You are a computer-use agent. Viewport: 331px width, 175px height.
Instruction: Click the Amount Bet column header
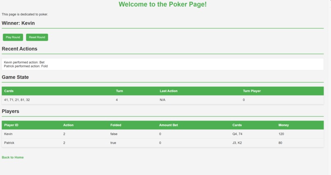pyautogui.click(x=168, y=125)
